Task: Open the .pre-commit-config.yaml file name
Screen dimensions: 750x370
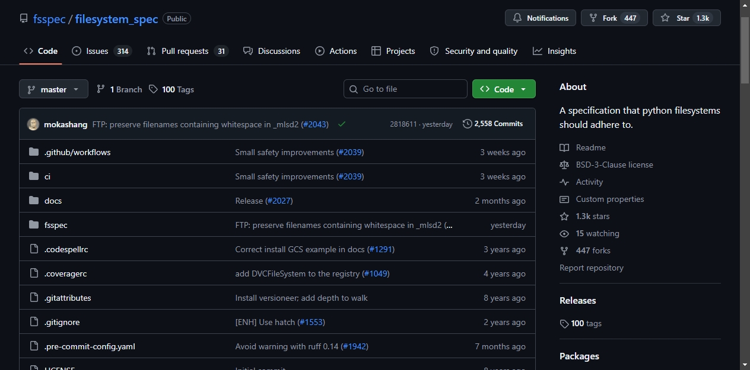Action: 90,346
